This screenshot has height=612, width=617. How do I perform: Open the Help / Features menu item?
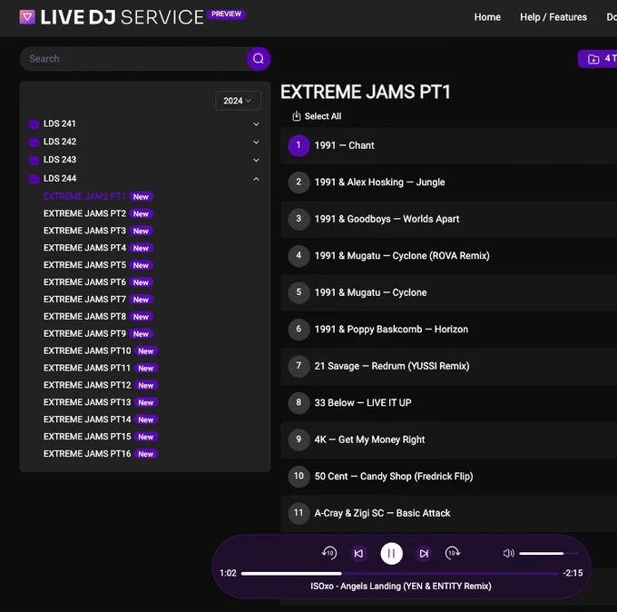coord(553,17)
